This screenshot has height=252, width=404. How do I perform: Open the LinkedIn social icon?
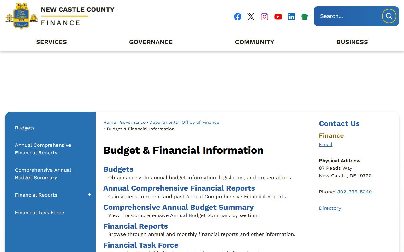coord(291,17)
